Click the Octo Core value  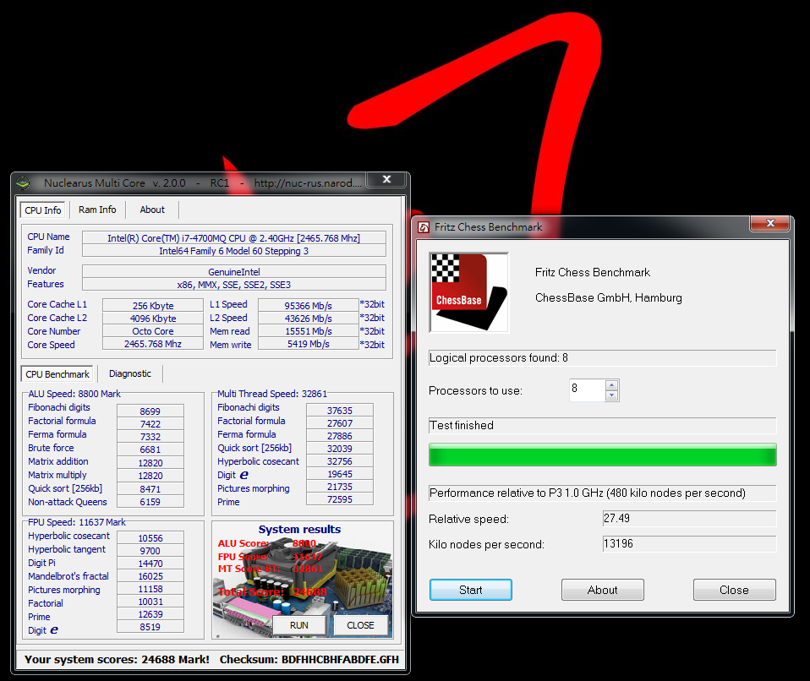153,331
